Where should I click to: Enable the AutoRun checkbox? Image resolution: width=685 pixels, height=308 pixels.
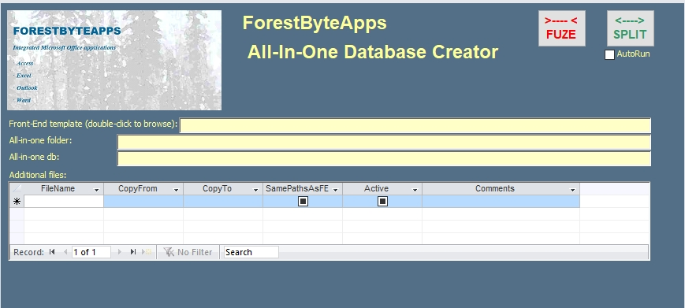[609, 54]
